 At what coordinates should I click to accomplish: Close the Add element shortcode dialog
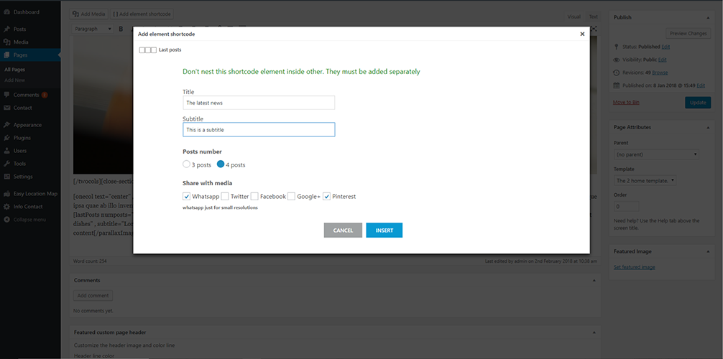(x=582, y=34)
